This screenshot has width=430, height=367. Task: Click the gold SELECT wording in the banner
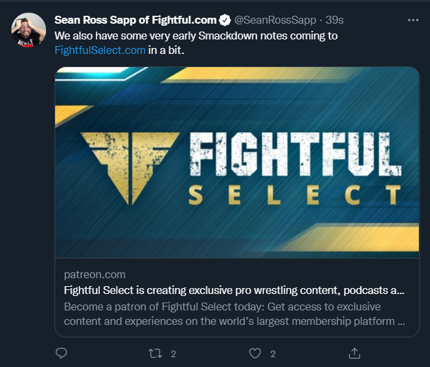pos(294,195)
